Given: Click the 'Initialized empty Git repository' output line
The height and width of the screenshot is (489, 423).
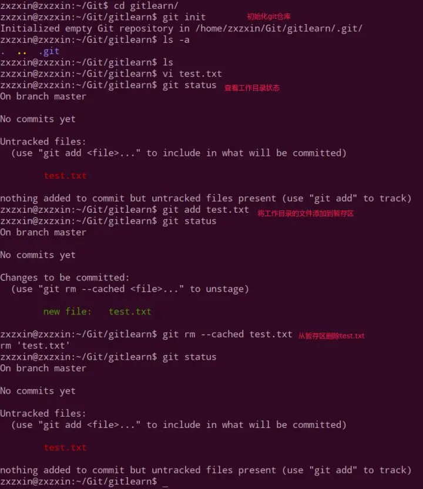Looking at the screenshot, I should pos(181,29).
